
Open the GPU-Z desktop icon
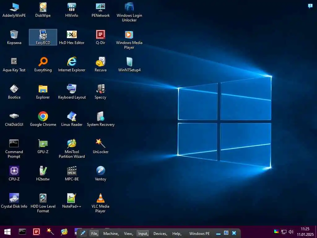point(43,147)
